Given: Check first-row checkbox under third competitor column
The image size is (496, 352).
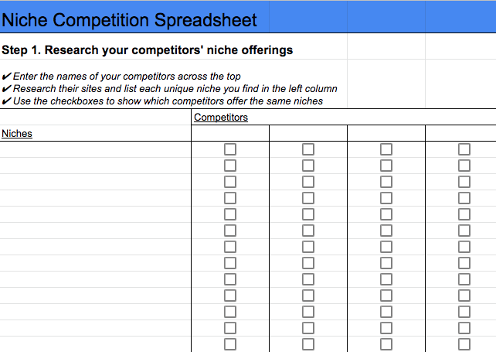Looking at the screenshot, I should pos(386,149).
